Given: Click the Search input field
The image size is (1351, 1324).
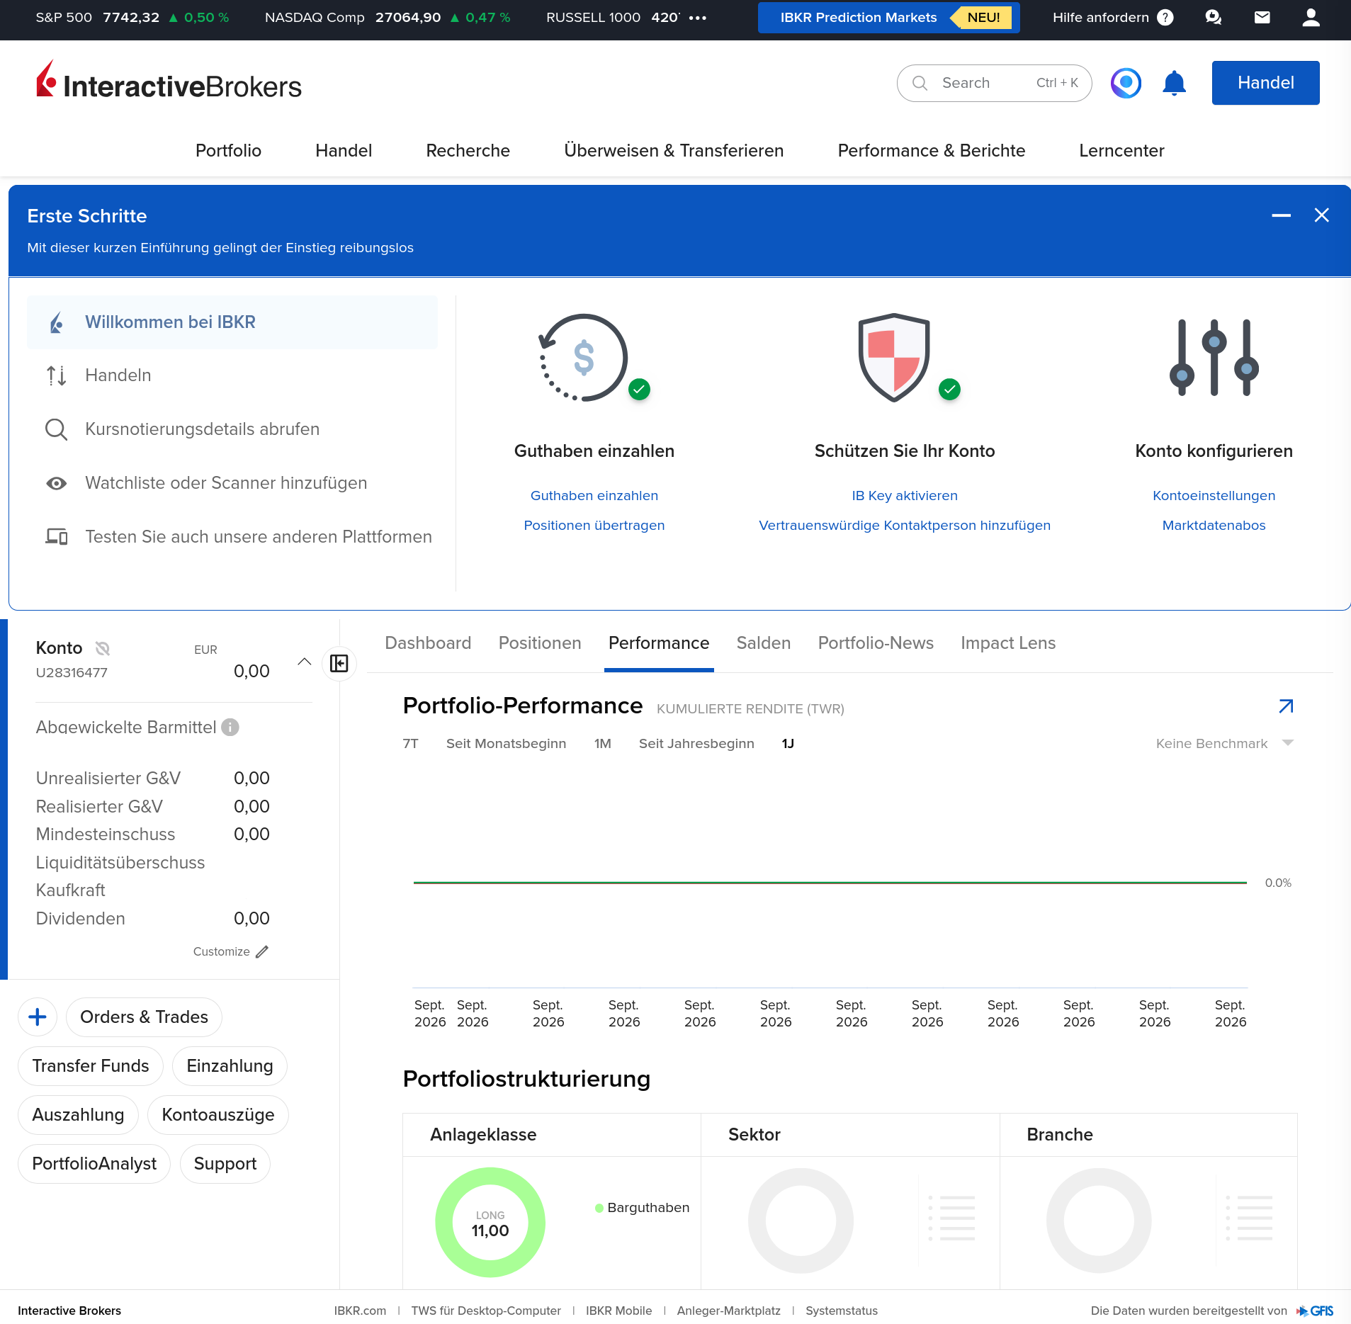Looking at the screenshot, I should click(x=994, y=83).
